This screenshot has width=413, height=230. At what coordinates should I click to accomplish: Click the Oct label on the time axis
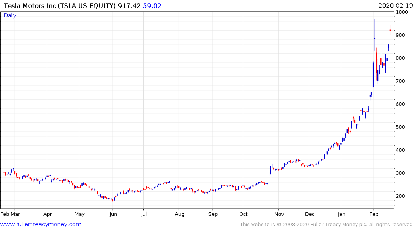[244, 214]
